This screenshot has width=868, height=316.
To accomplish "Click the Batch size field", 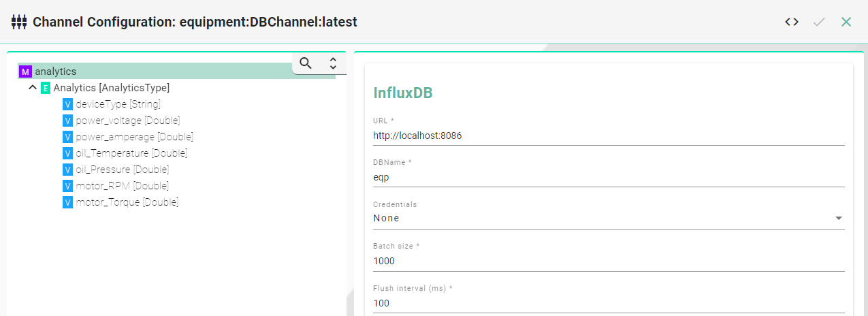I will [609, 261].
